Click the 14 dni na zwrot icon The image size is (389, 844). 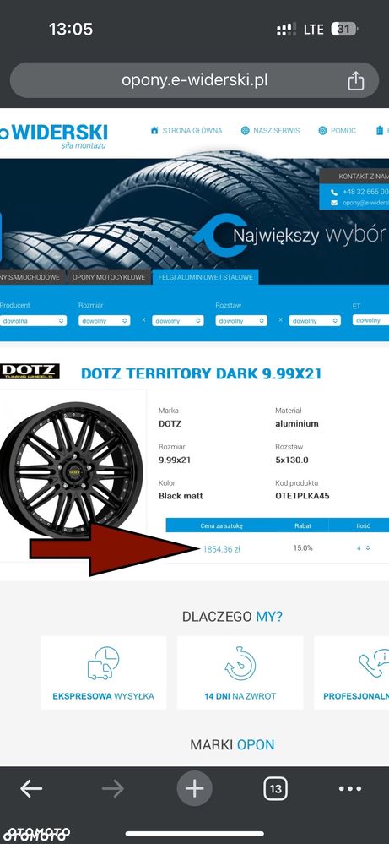pos(240,663)
